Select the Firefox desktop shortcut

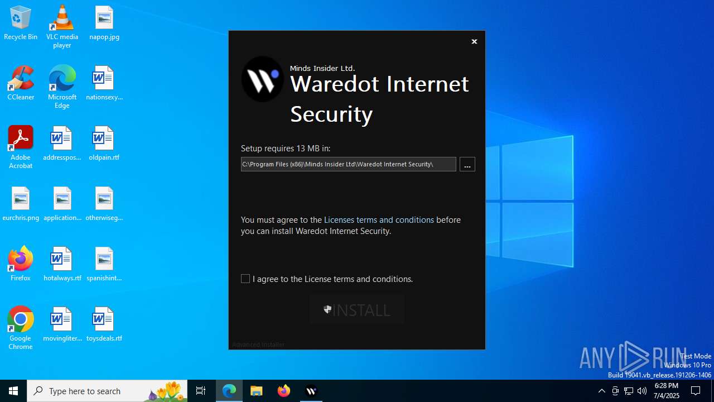(x=21, y=265)
